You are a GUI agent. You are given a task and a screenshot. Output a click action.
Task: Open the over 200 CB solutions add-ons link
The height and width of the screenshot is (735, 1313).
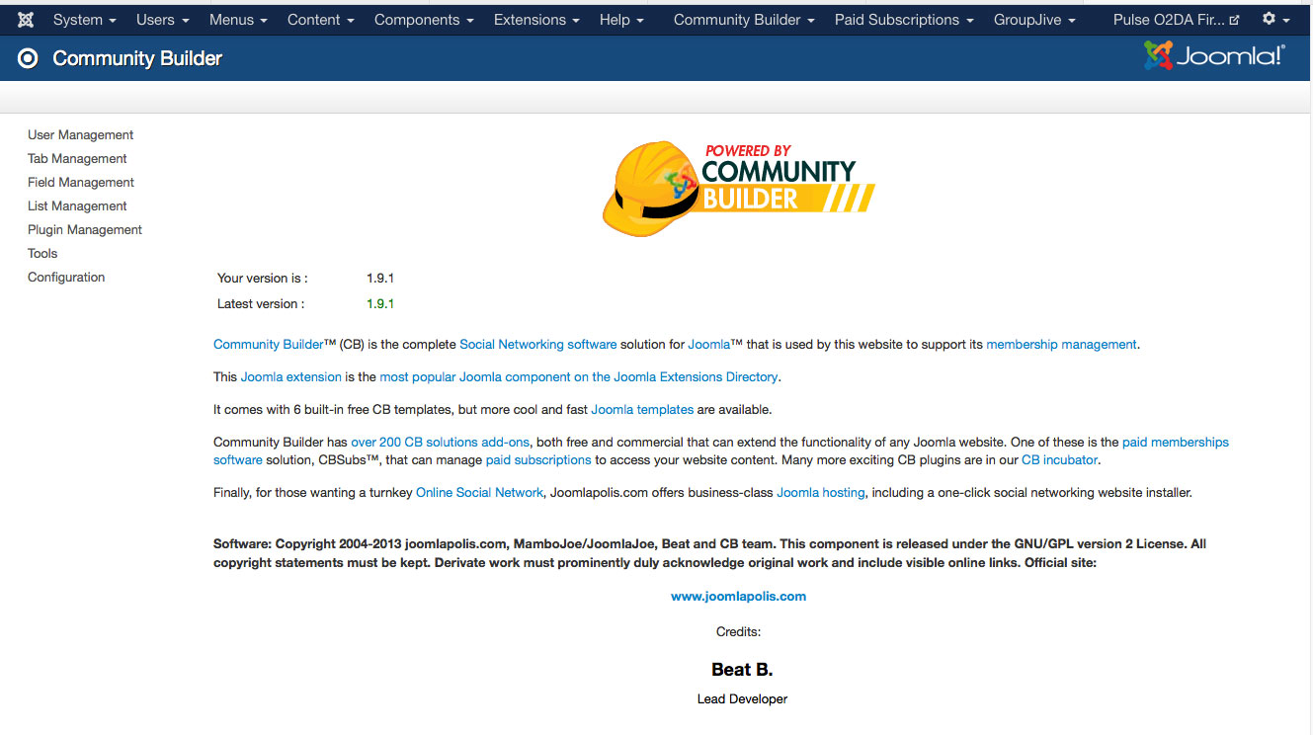pyautogui.click(x=441, y=443)
